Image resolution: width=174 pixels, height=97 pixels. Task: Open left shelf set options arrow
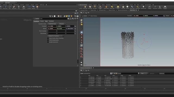coord(77,5)
